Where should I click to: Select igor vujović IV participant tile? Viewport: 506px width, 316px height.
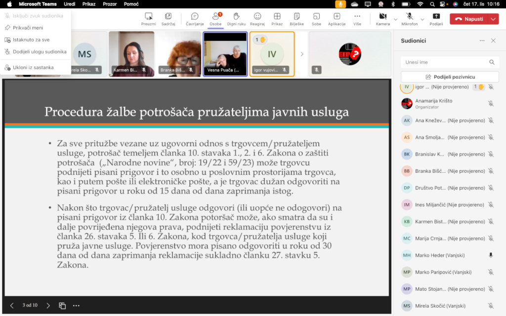click(x=272, y=54)
